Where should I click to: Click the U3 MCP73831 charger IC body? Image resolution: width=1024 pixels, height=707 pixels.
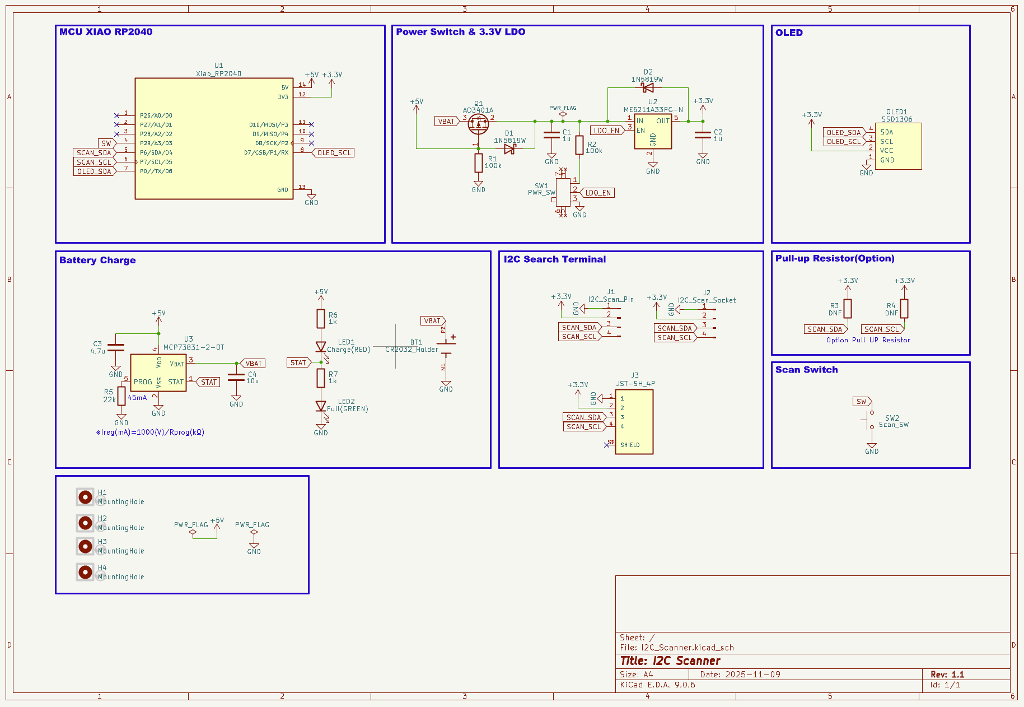(x=158, y=373)
